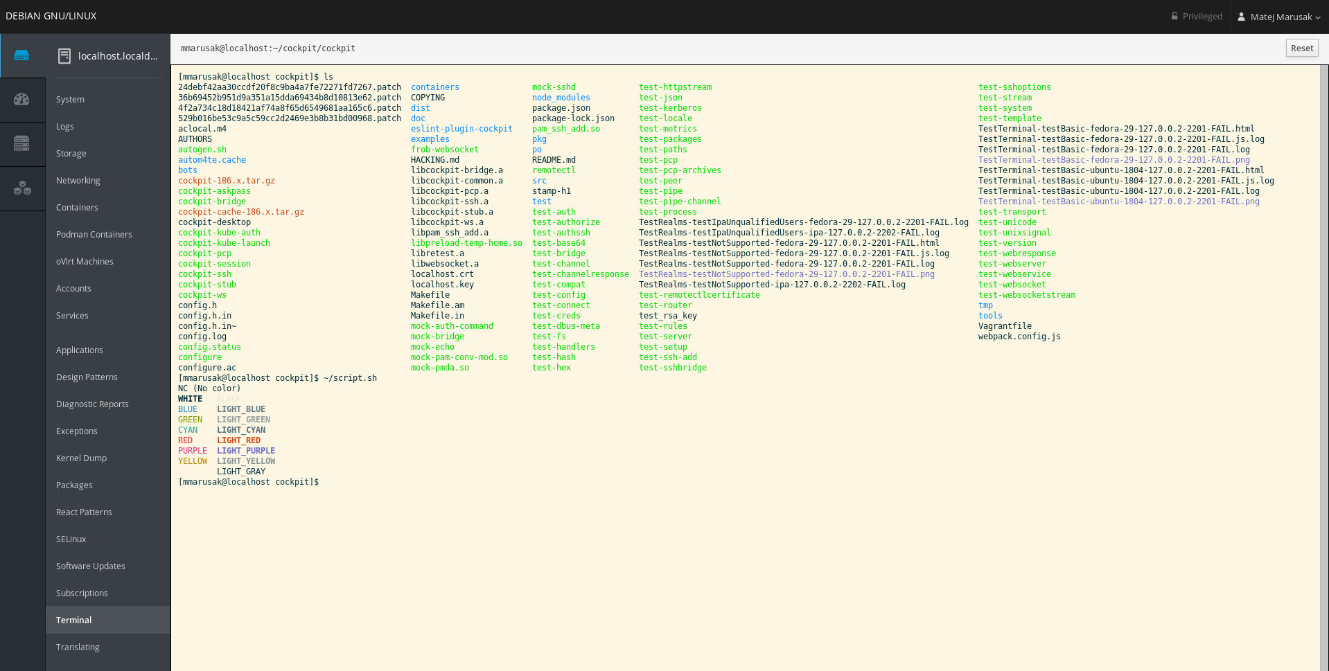Open the Diagnostic Reports page
Screen dimensions: 1329x671
point(92,404)
